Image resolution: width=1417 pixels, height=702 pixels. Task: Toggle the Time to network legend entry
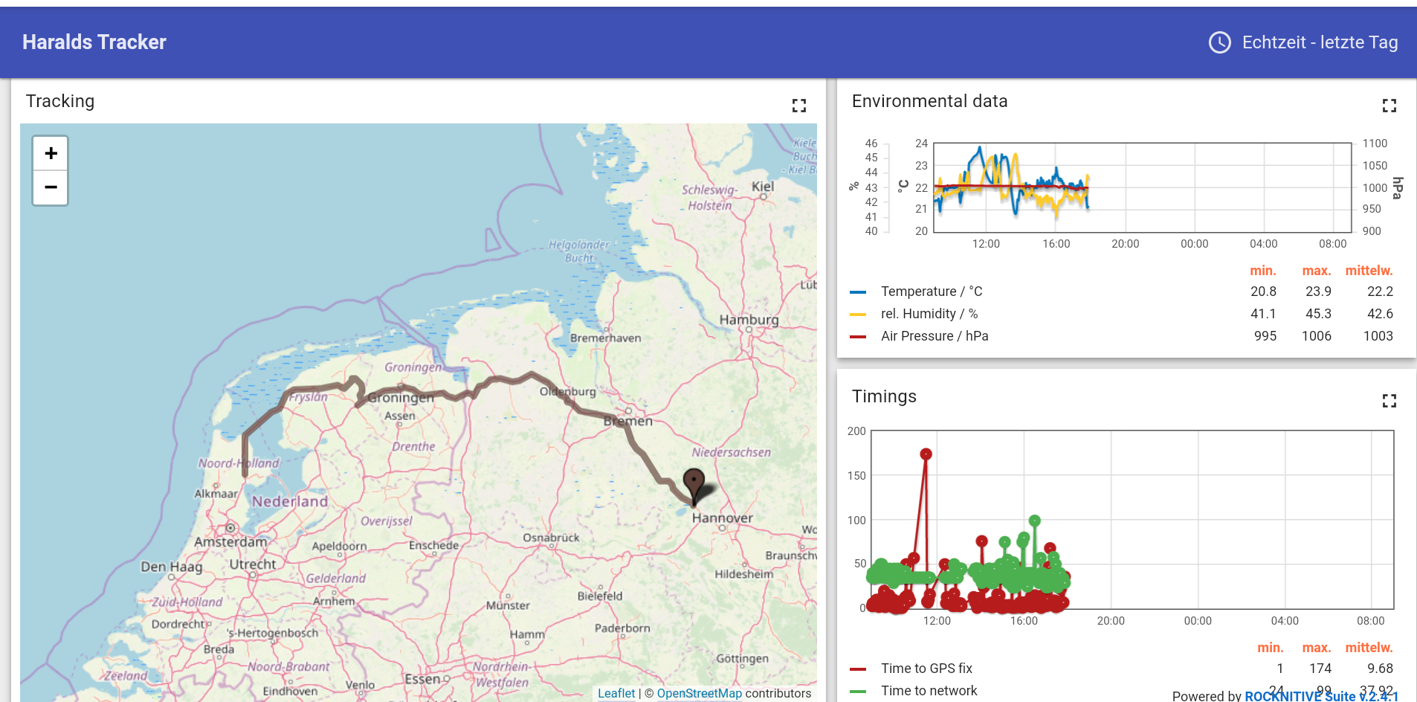(929, 691)
